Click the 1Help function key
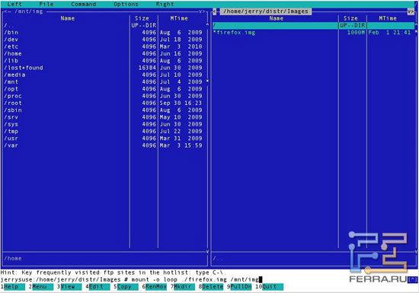 pos(13,287)
